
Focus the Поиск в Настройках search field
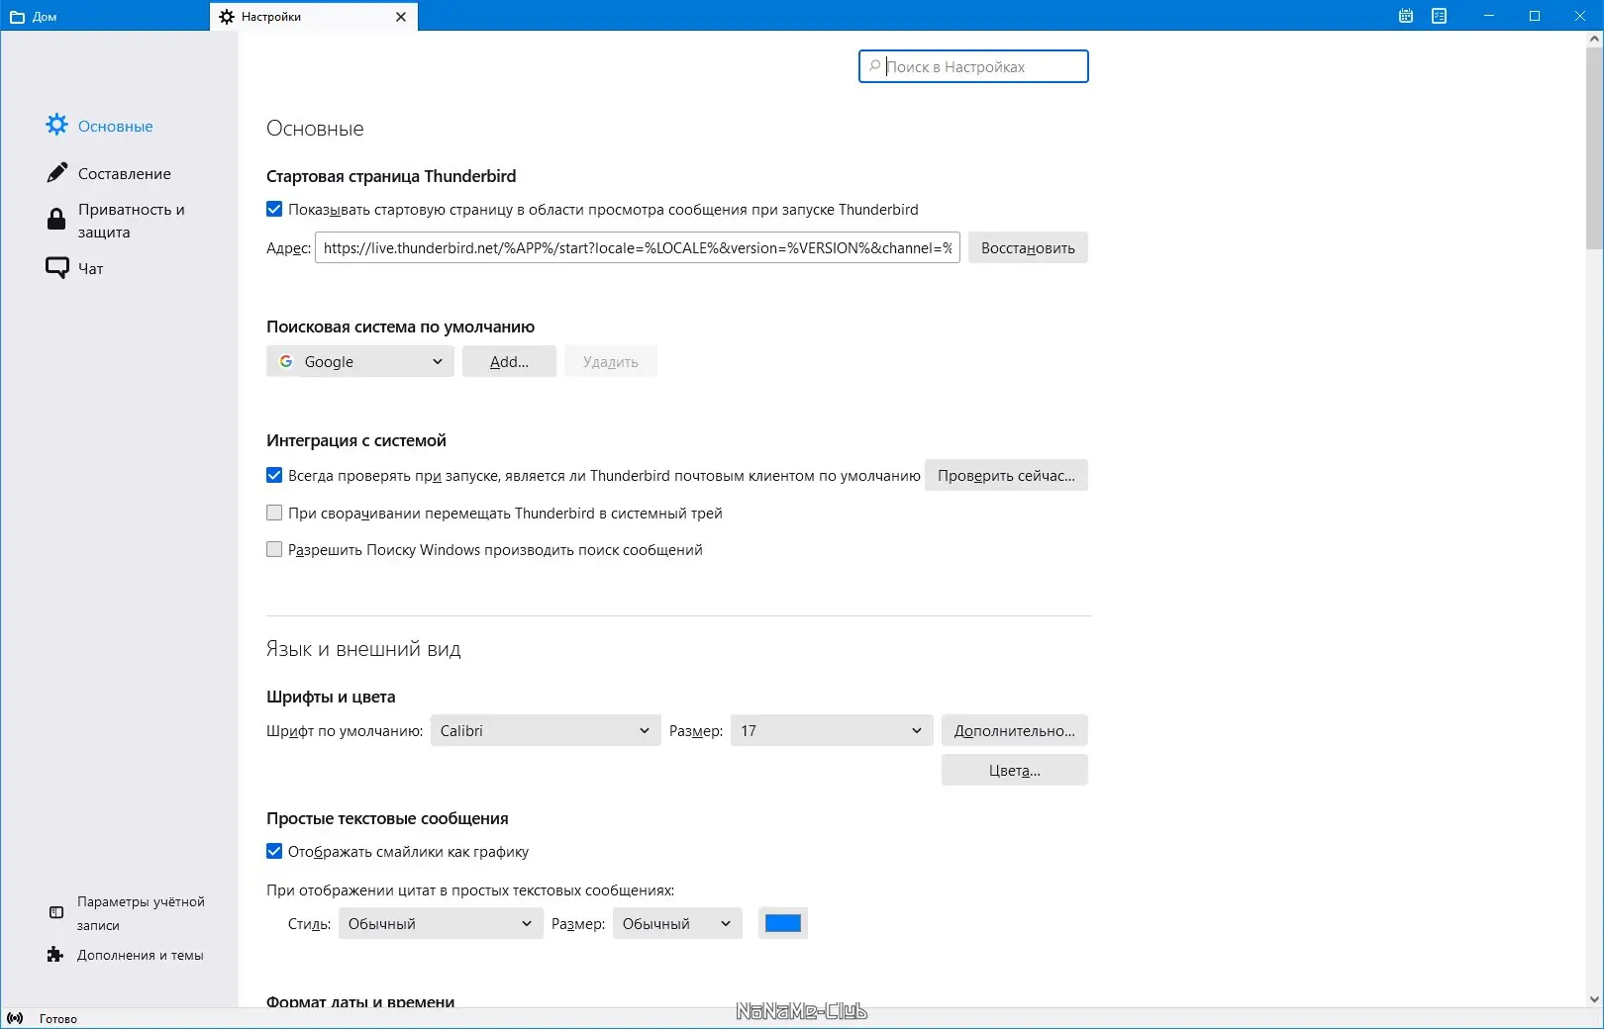pyautogui.click(x=973, y=66)
